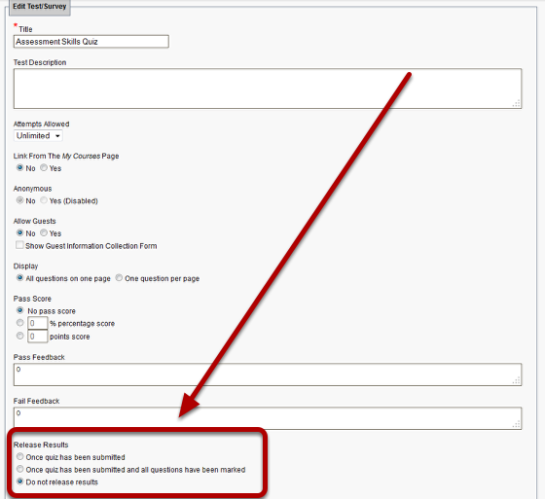
Task: Enable Show Guest Information Collection Form checkbox
Action: 19,245
